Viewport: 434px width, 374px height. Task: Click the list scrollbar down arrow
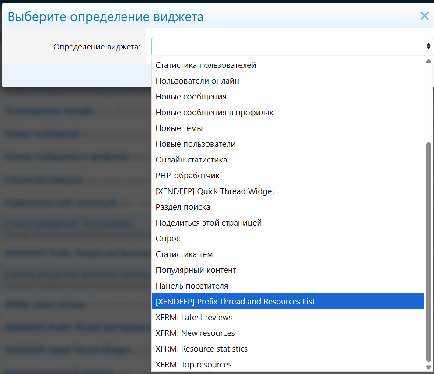click(x=429, y=367)
